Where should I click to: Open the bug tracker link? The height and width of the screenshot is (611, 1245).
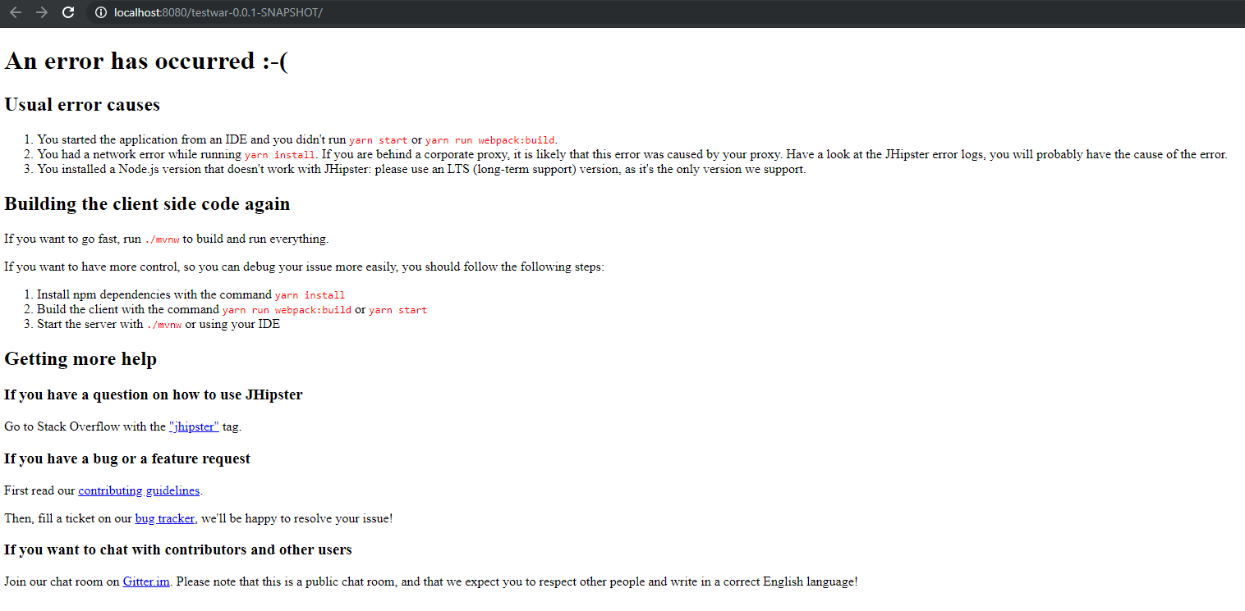point(165,518)
